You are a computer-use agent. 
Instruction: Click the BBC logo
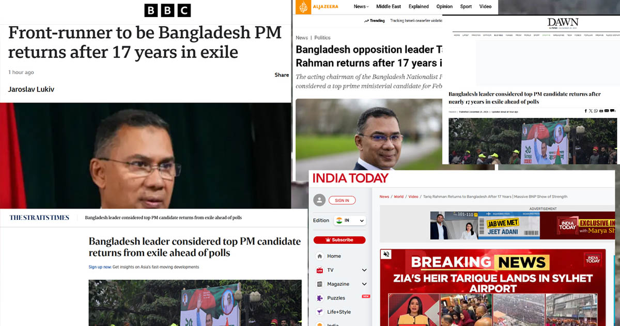coord(167,10)
